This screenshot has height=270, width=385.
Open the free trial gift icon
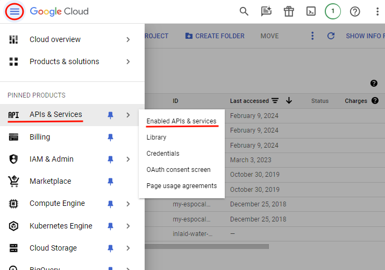289,11
